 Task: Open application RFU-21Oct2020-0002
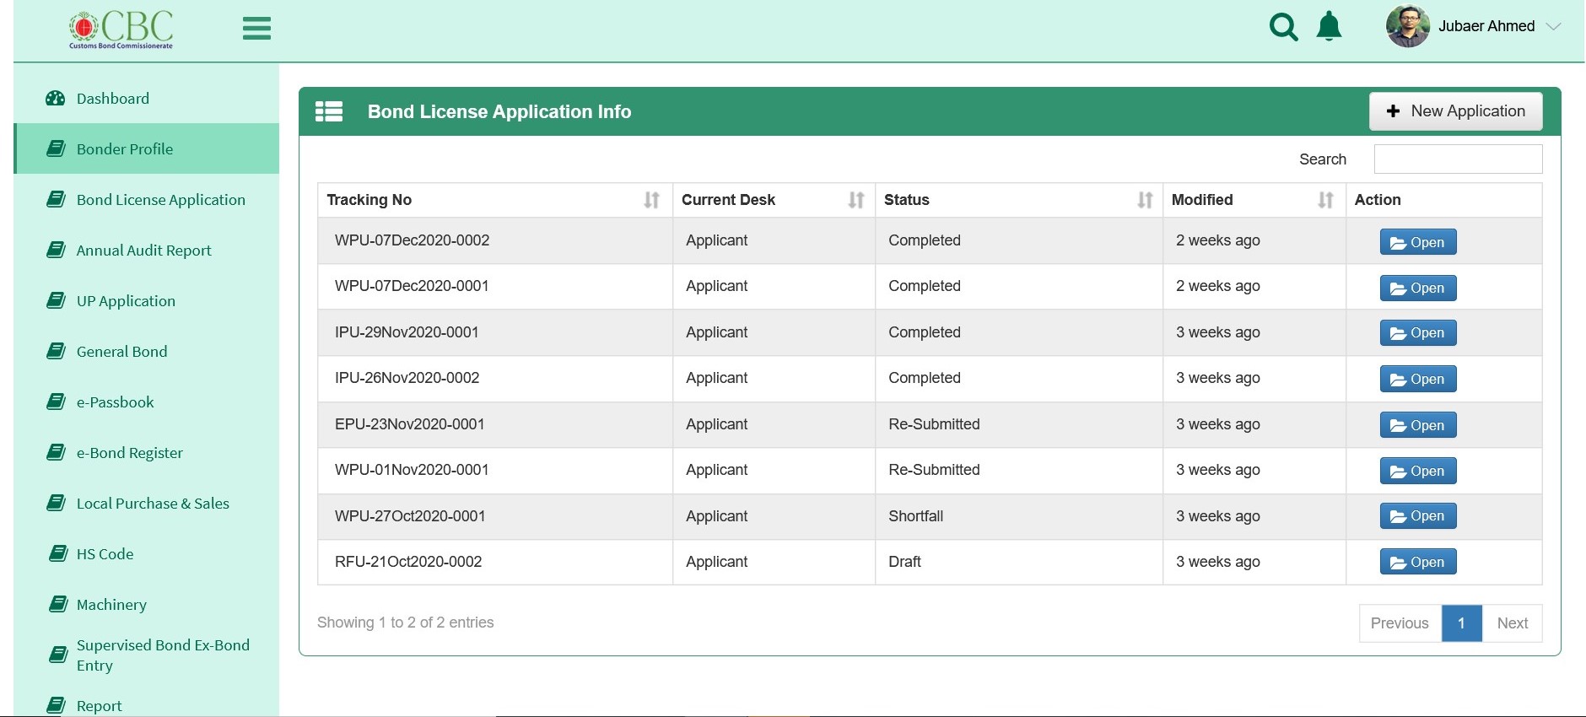(1418, 562)
